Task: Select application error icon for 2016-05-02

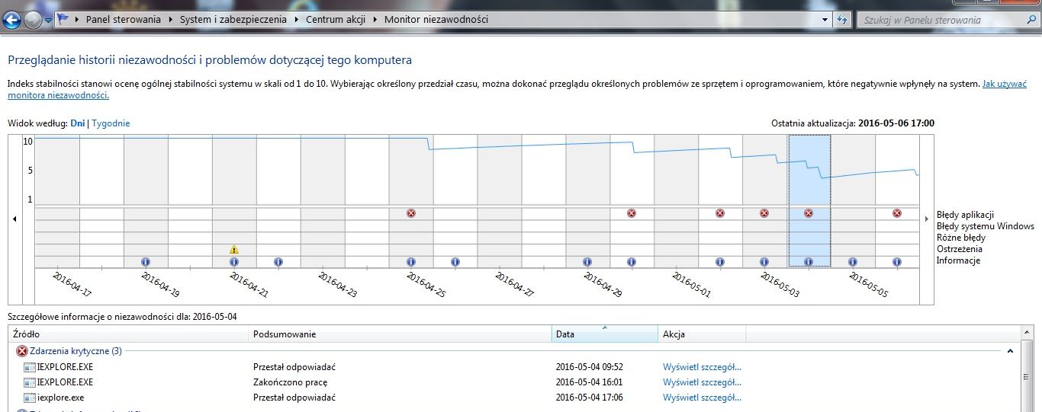Action: pos(720,213)
